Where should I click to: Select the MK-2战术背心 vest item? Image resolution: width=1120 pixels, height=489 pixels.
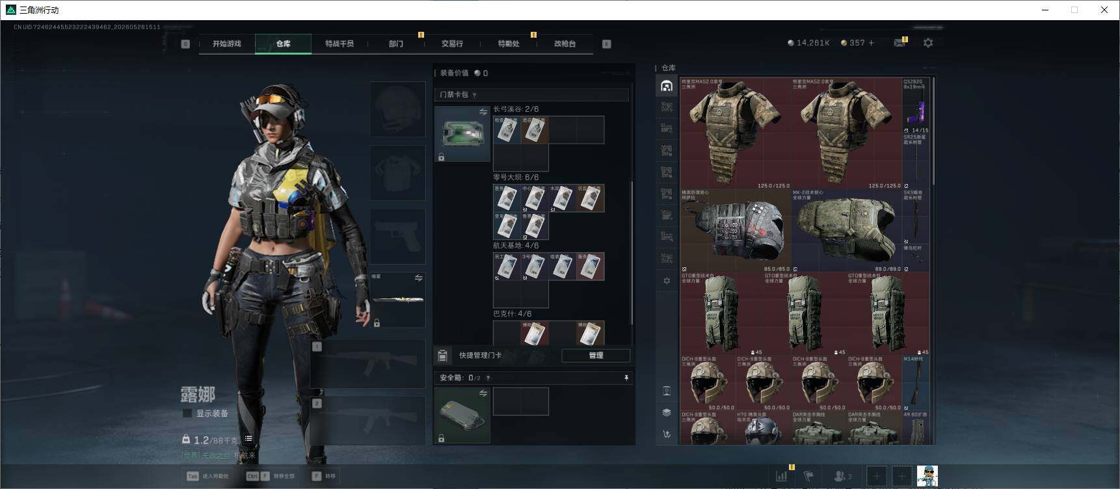(847, 230)
